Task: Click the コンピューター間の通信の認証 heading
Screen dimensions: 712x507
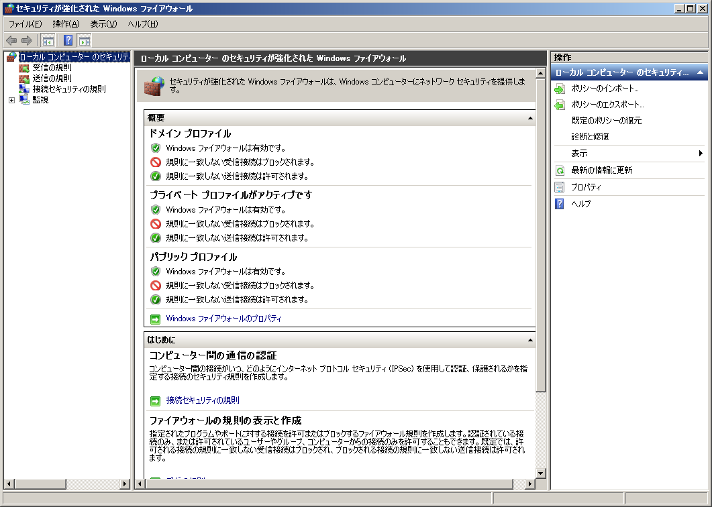Action: pos(213,355)
